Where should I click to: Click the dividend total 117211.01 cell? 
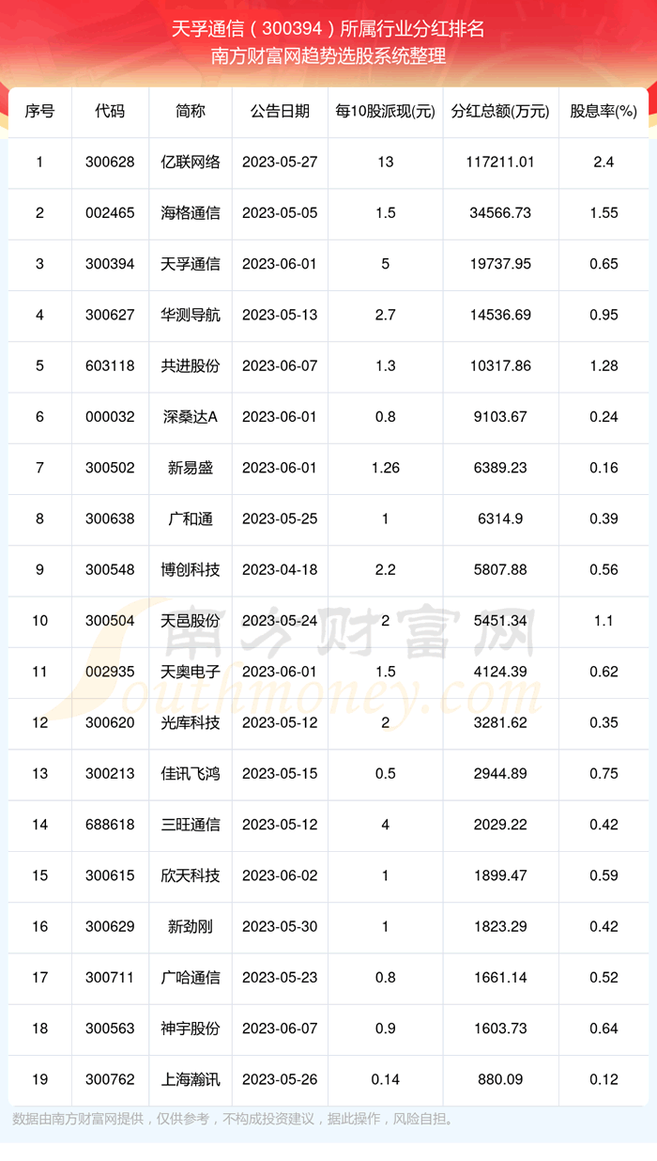click(499, 163)
